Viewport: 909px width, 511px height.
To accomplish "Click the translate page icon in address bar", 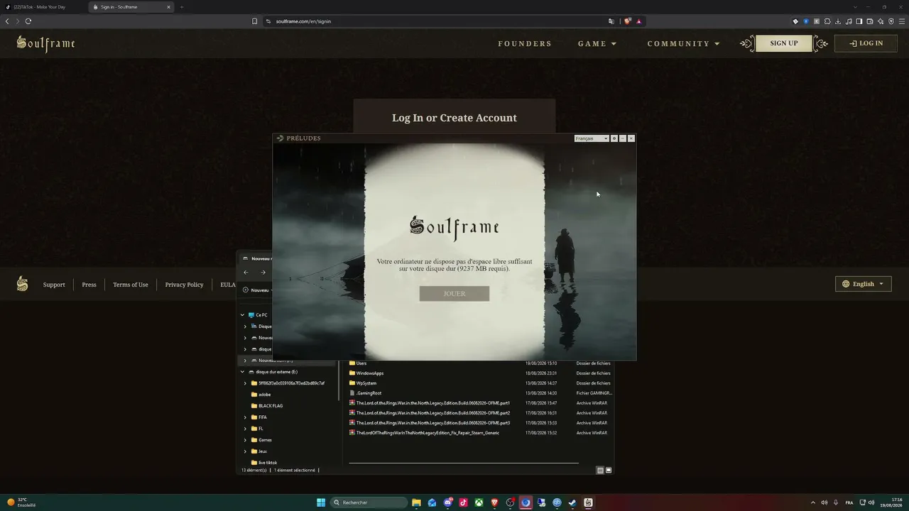I will (x=611, y=21).
